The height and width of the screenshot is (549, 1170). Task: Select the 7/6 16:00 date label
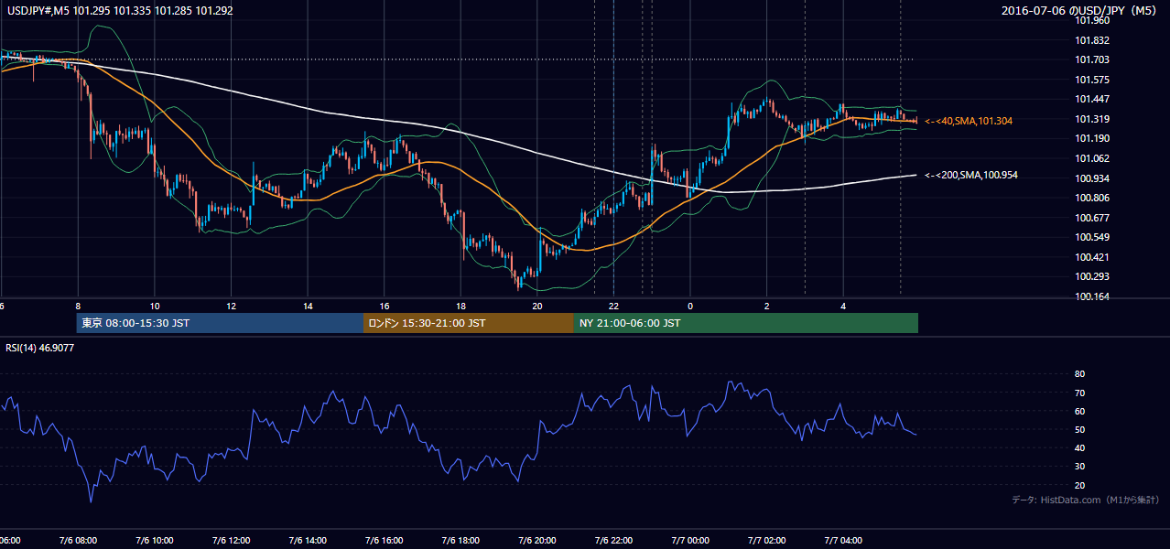pos(385,541)
